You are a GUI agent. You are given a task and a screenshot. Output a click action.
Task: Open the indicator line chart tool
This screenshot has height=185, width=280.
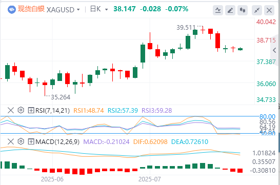click(217, 10)
